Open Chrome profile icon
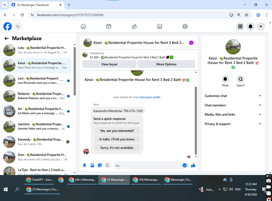Viewport: 272px width, 201px height. [x=258, y=15]
